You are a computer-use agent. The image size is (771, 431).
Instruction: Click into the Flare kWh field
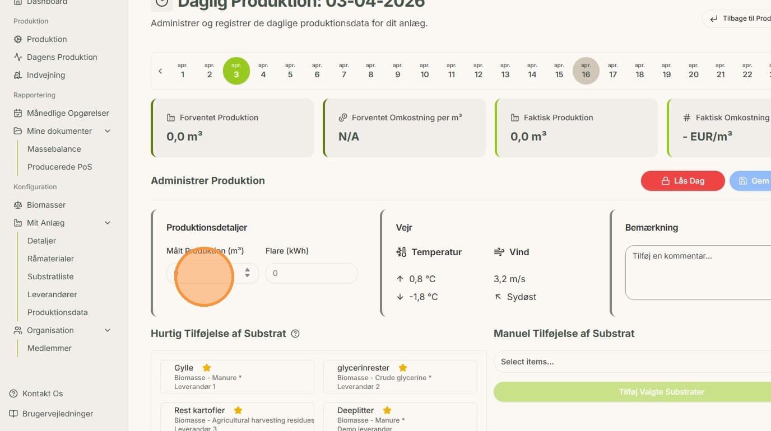click(x=312, y=273)
